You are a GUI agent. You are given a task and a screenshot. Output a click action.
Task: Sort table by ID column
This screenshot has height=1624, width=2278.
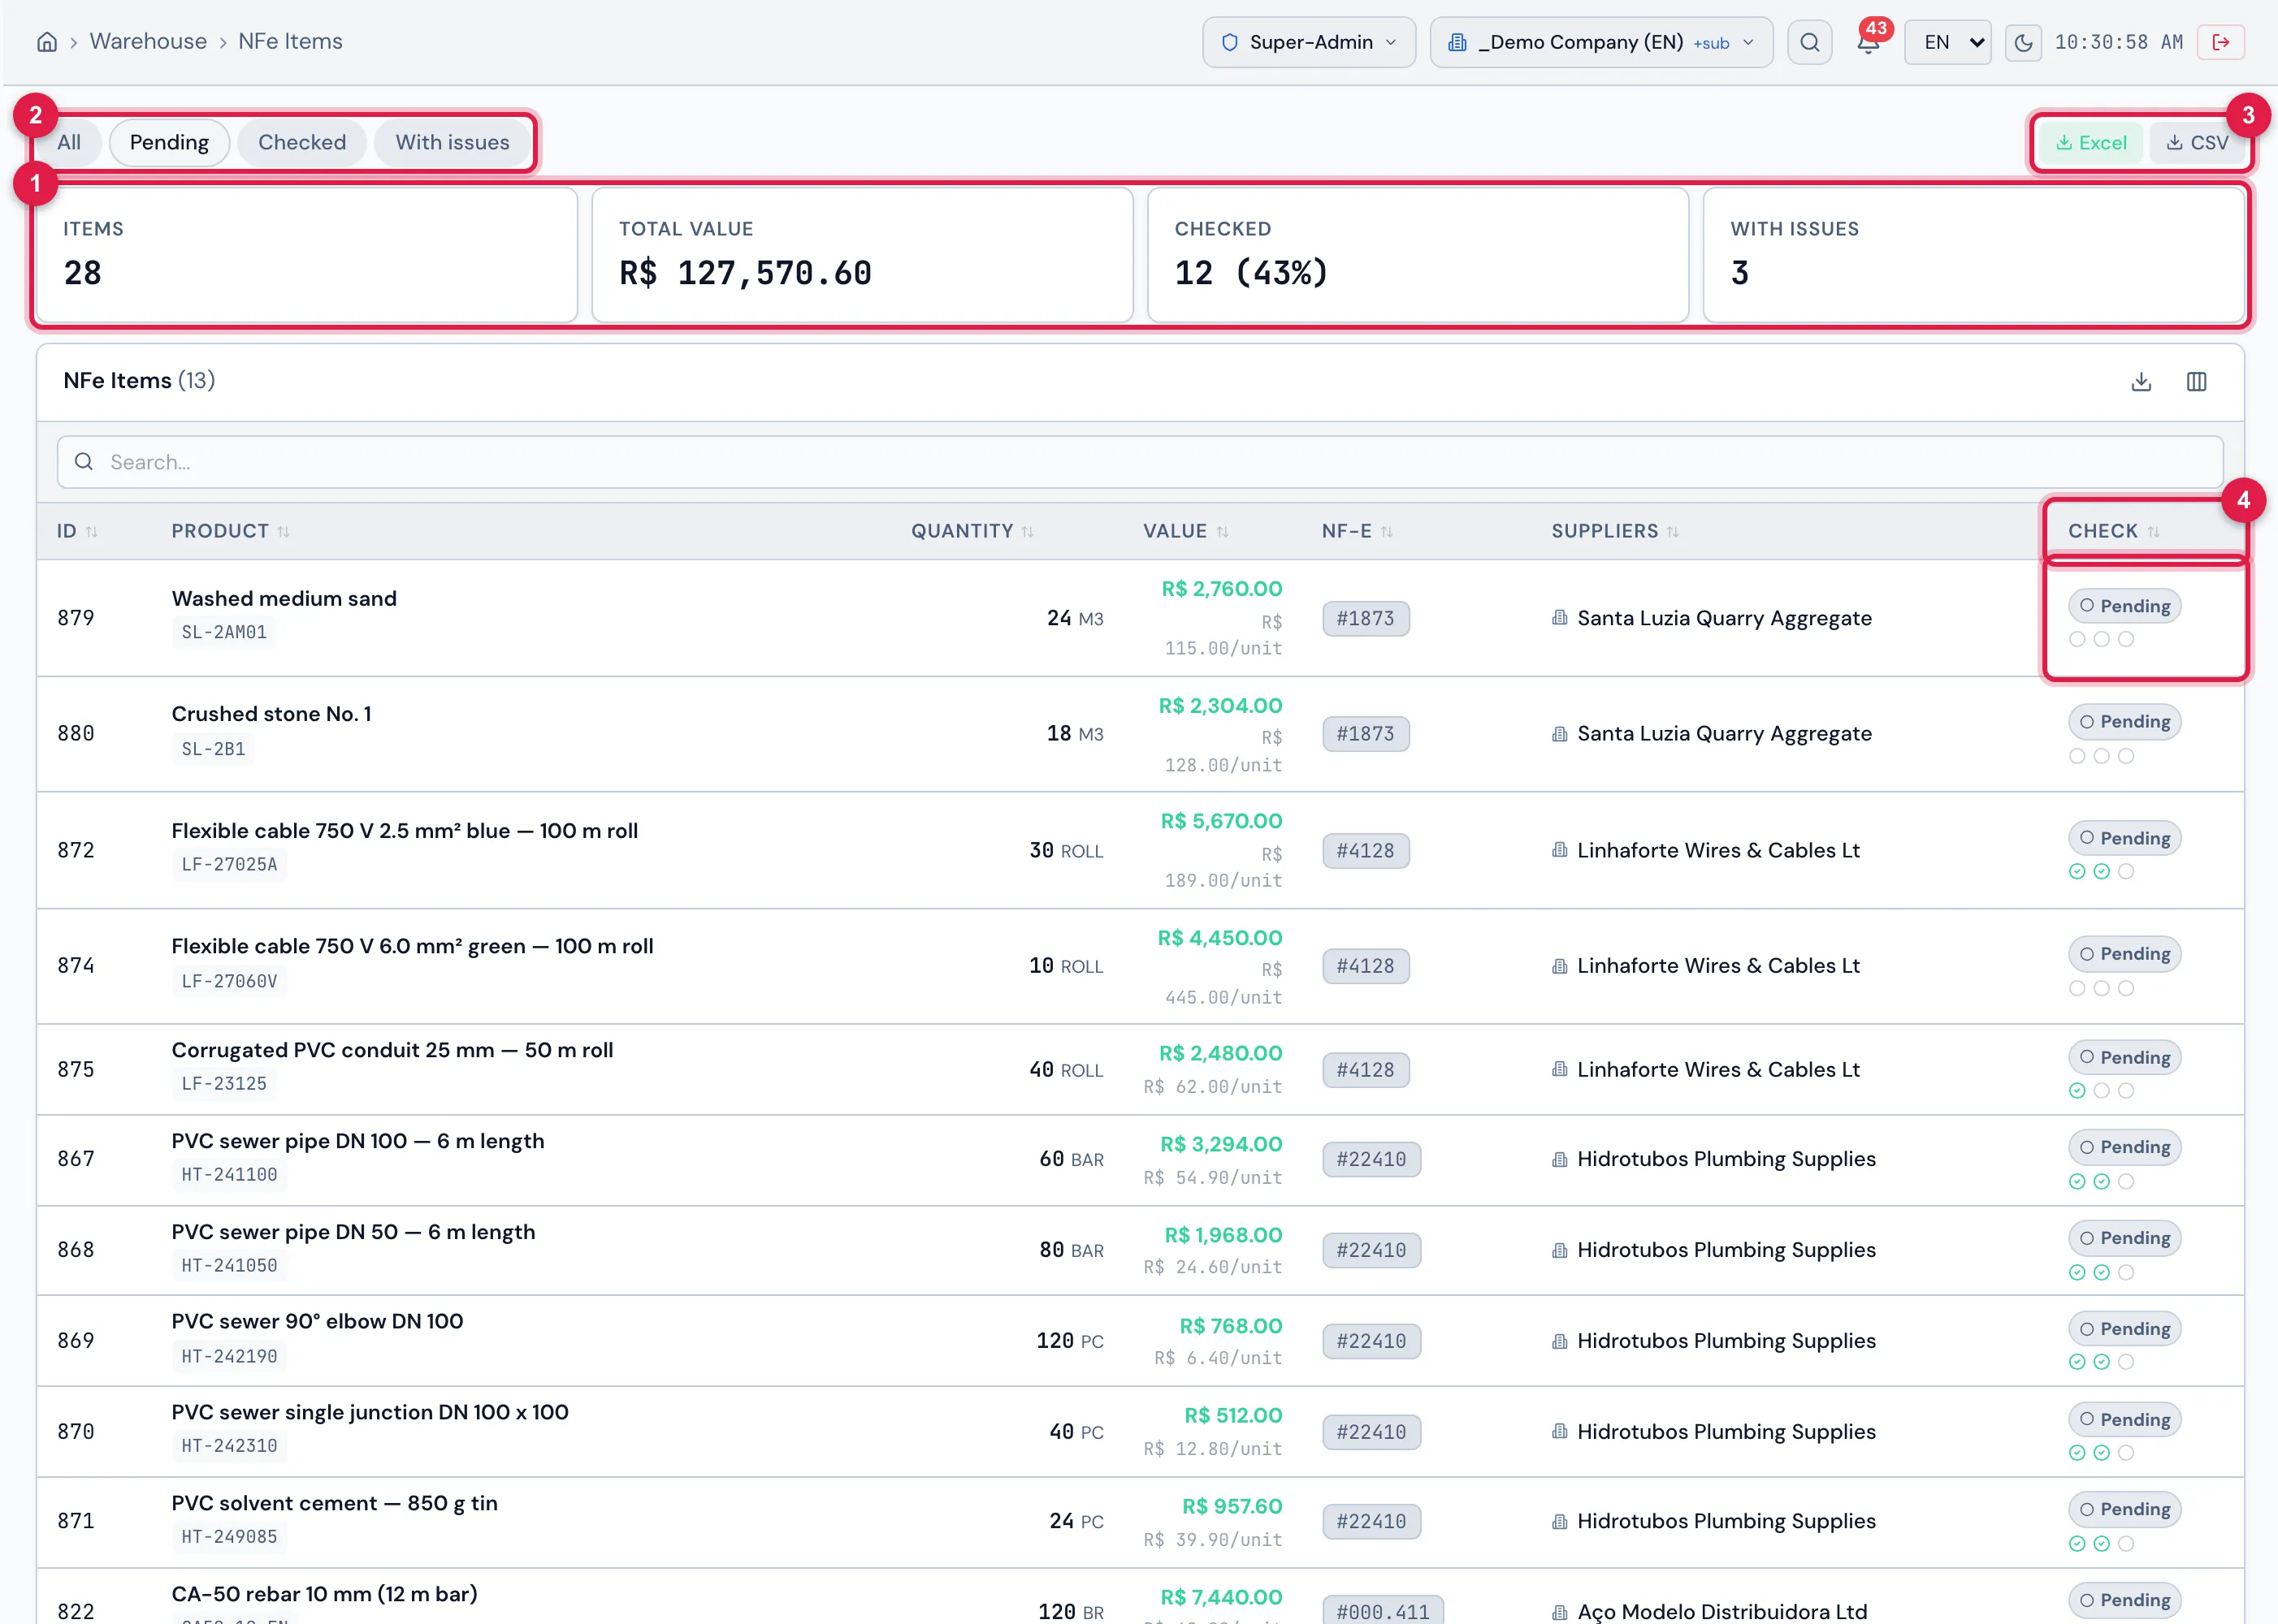pyautogui.click(x=77, y=531)
